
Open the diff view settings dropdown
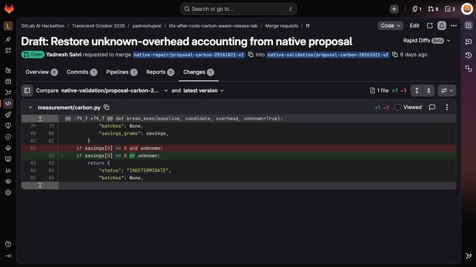[x=447, y=90]
